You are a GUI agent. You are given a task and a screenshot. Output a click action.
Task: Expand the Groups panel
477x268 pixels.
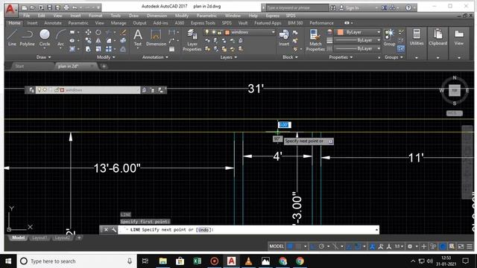394,57
